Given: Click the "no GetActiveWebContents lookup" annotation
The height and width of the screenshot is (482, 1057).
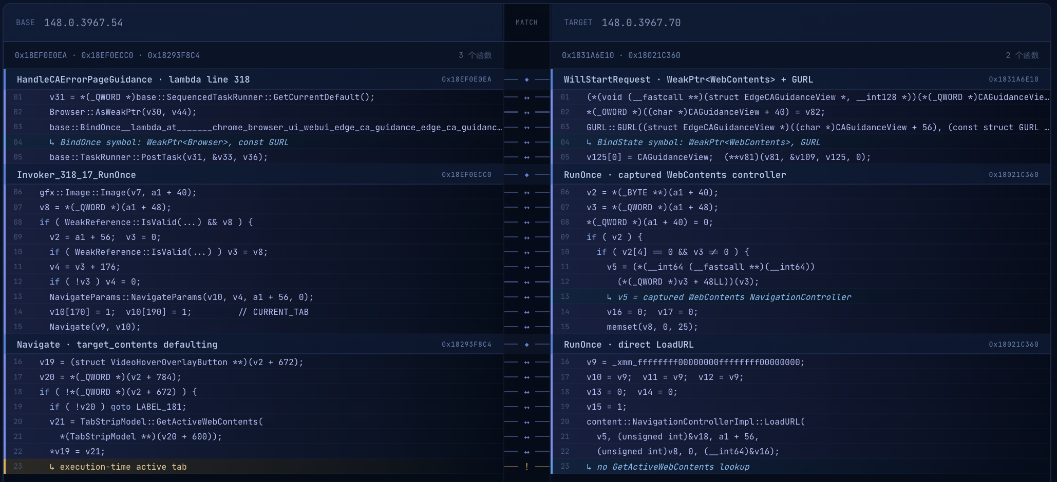Looking at the screenshot, I should (x=801, y=467).
